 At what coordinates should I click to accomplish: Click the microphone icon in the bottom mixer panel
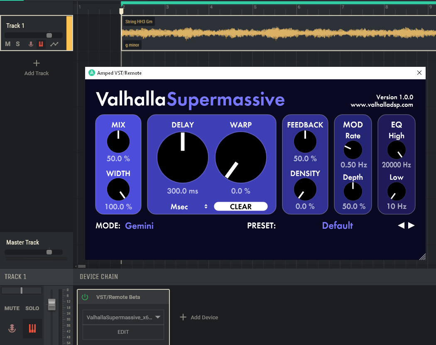tap(12, 328)
